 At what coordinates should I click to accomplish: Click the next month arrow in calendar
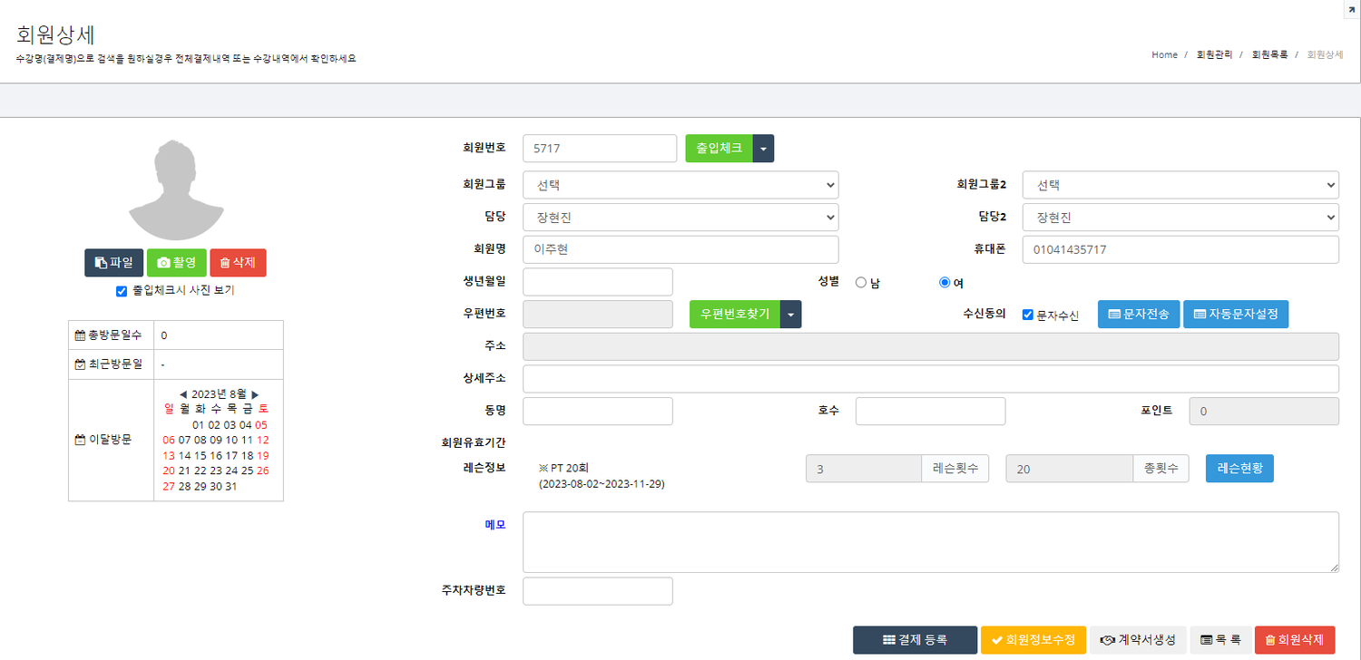coord(255,394)
